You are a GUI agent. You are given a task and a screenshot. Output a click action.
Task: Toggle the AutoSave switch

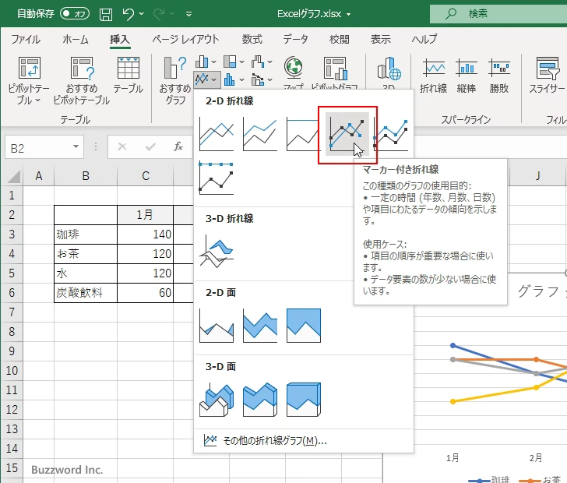pyautogui.click(x=75, y=14)
